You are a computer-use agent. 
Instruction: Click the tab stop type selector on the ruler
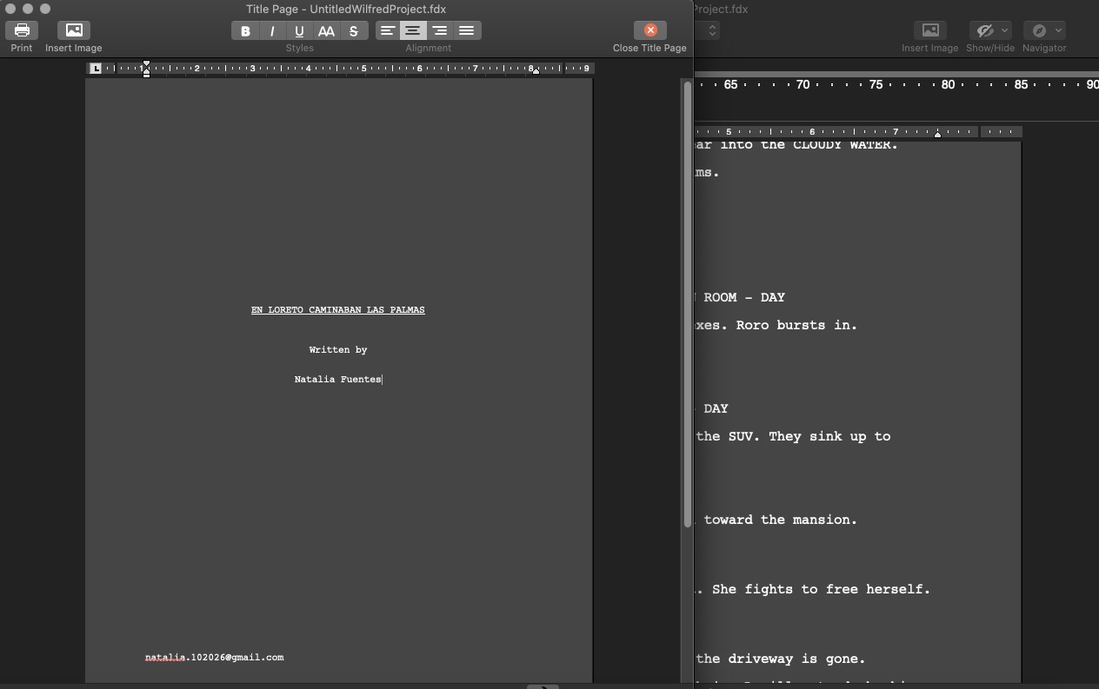click(97, 69)
